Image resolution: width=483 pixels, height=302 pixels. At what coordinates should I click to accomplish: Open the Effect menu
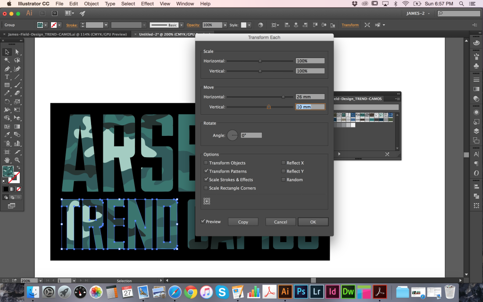pyautogui.click(x=147, y=4)
